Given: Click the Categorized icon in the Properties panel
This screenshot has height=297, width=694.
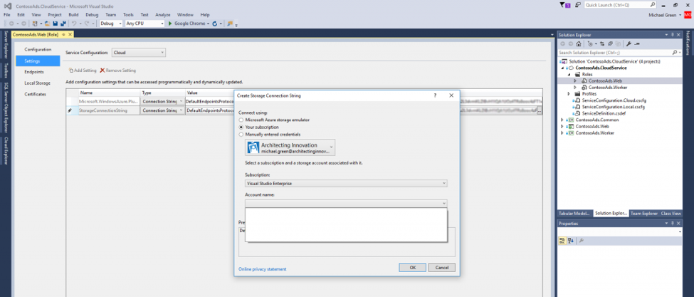Looking at the screenshot, I should click(x=562, y=240).
